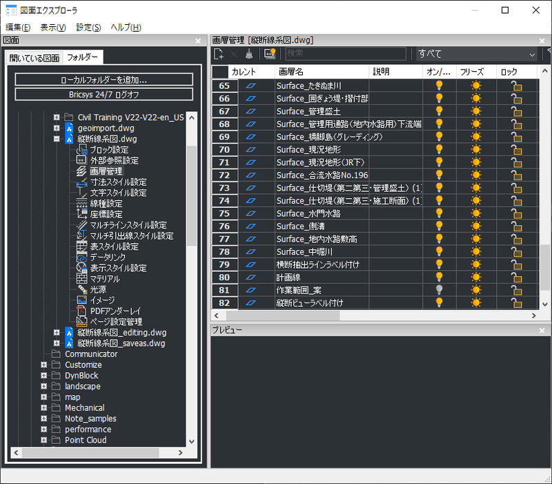The height and width of the screenshot is (484, 552).
Task: Click ローカルフォルダーを追加... button
Action: [104, 79]
